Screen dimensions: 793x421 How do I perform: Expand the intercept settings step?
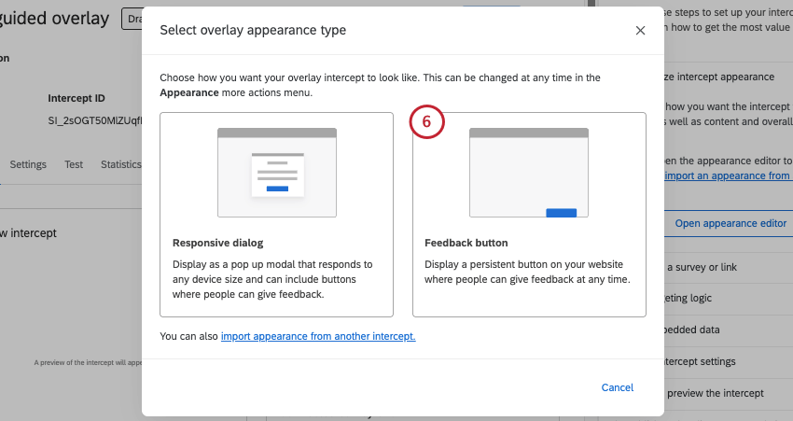tap(699, 361)
